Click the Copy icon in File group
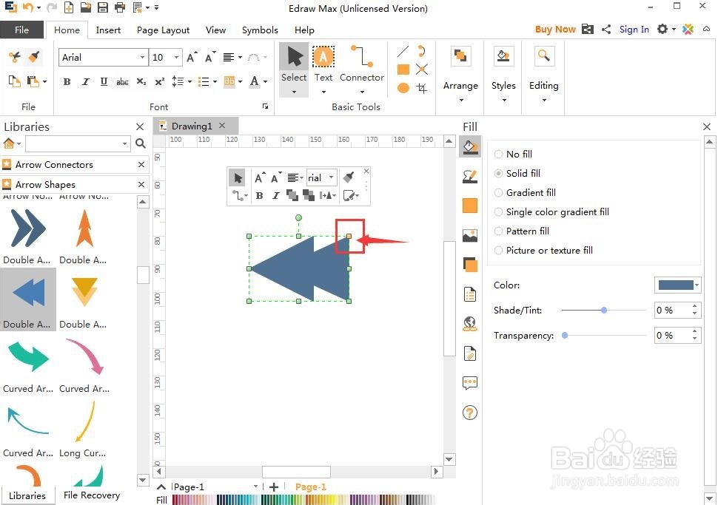The width and height of the screenshot is (718, 505). point(14,81)
